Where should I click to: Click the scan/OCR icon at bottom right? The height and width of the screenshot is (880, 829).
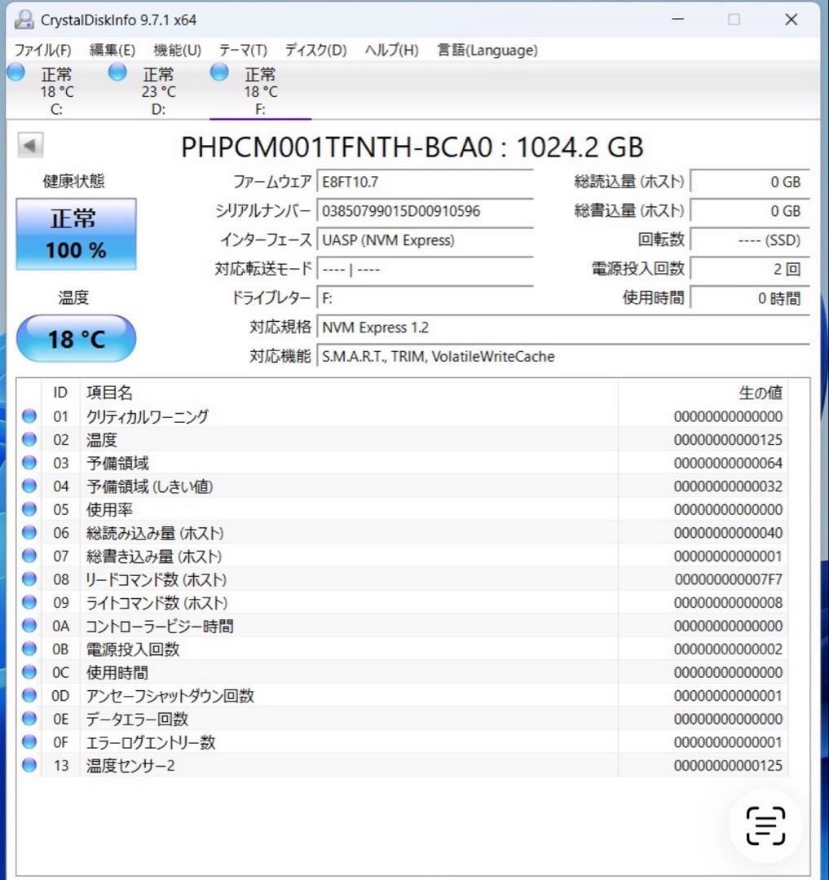click(x=765, y=826)
